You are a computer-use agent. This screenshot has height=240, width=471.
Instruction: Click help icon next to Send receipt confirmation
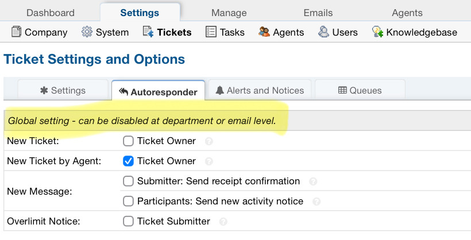tap(313, 181)
